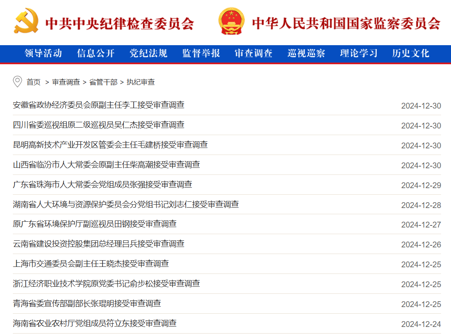Open the 历史文化 menu
This screenshot has height=334, width=451.
411,53
